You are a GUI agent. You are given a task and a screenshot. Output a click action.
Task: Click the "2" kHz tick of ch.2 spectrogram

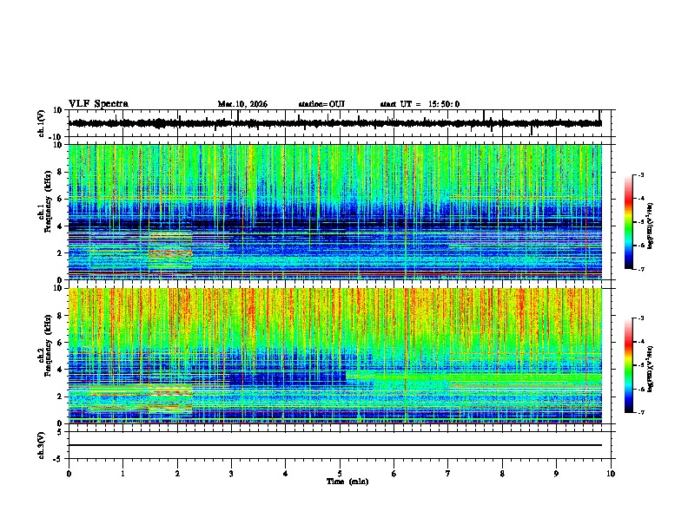[x=61, y=397]
